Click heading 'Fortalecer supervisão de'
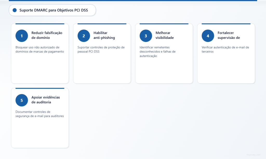This screenshot has height=159, width=266. pos(229,35)
